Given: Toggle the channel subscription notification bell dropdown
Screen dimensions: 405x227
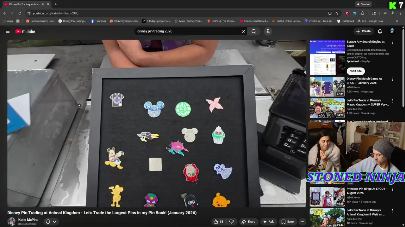Looking at the screenshot, I should point(51,222).
